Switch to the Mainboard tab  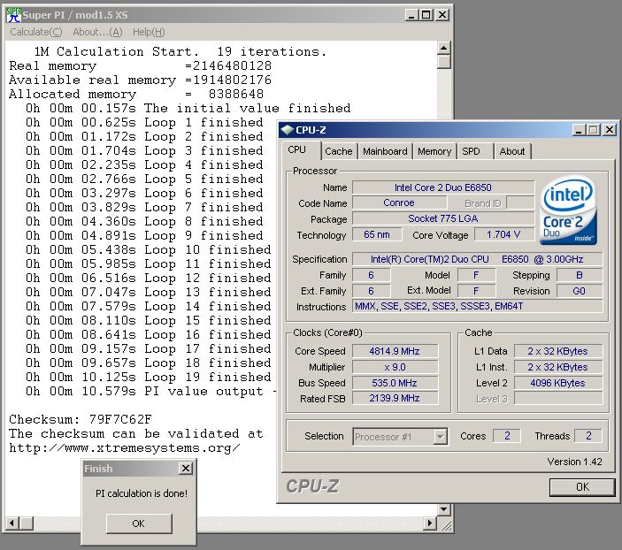click(x=385, y=151)
